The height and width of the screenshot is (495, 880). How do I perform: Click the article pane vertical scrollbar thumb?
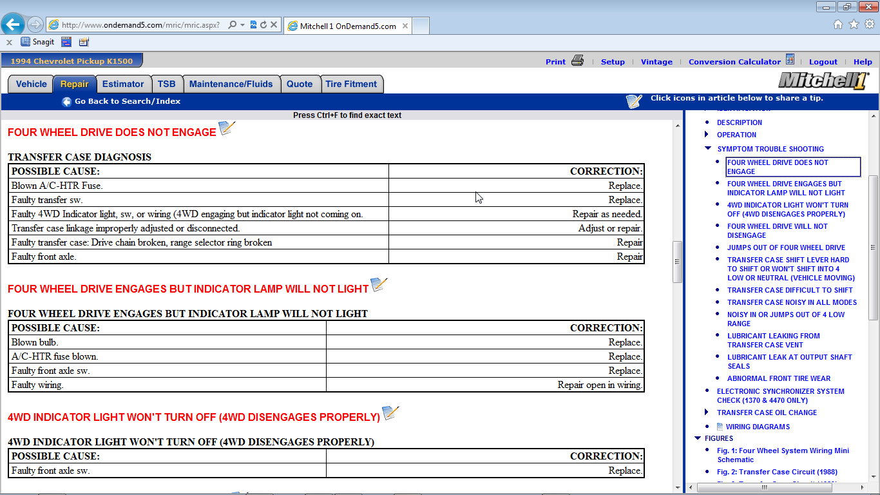point(677,262)
